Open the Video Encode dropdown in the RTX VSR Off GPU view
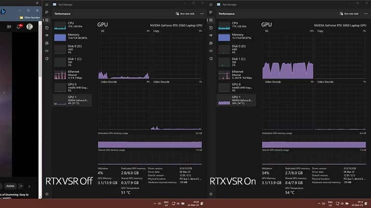371x208 pixels. click(x=109, y=82)
